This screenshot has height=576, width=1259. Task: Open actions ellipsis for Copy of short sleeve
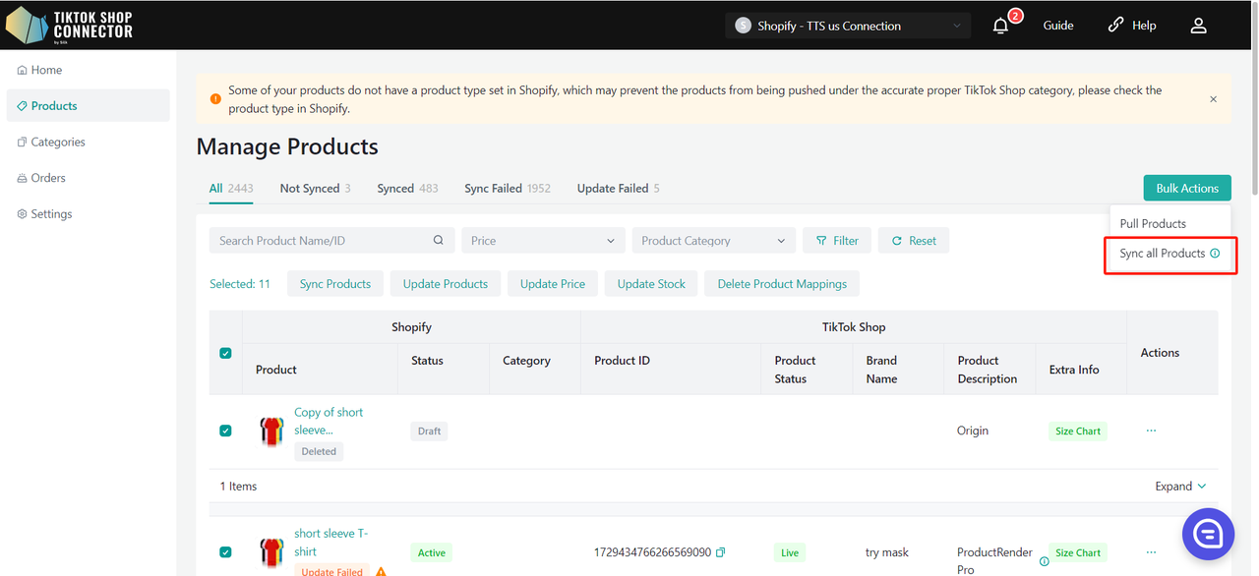coord(1151,431)
